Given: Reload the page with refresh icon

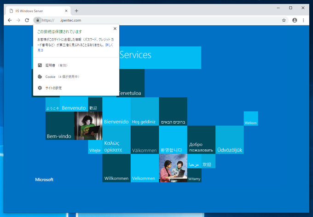Looking at the screenshot, I should point(27,20).
